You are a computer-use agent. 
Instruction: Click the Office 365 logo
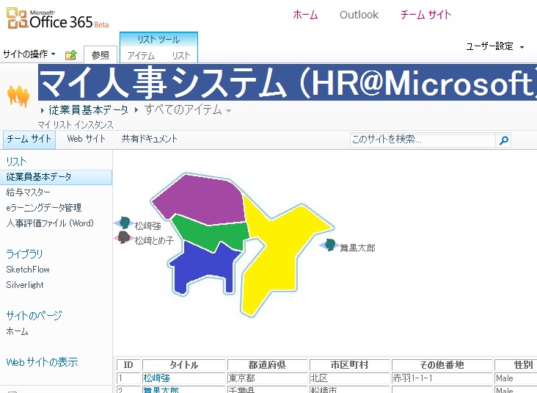pyautogui.click(x=57, y=18)
